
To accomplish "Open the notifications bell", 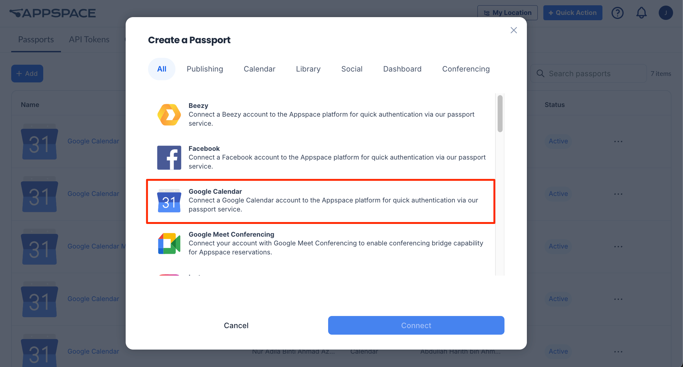I will [x=641, y=13].
